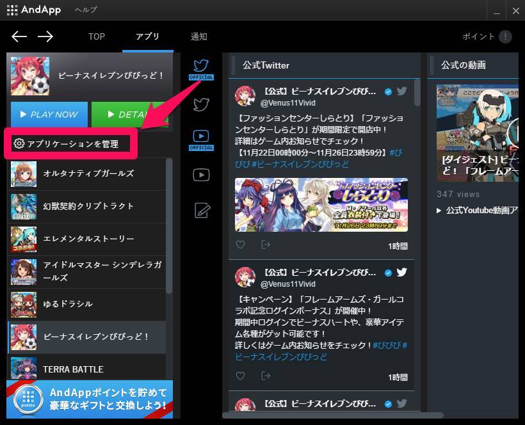525x425 pixels.
Task: Click the bottom horizontal scrollbar
Action: click(333, 415)
